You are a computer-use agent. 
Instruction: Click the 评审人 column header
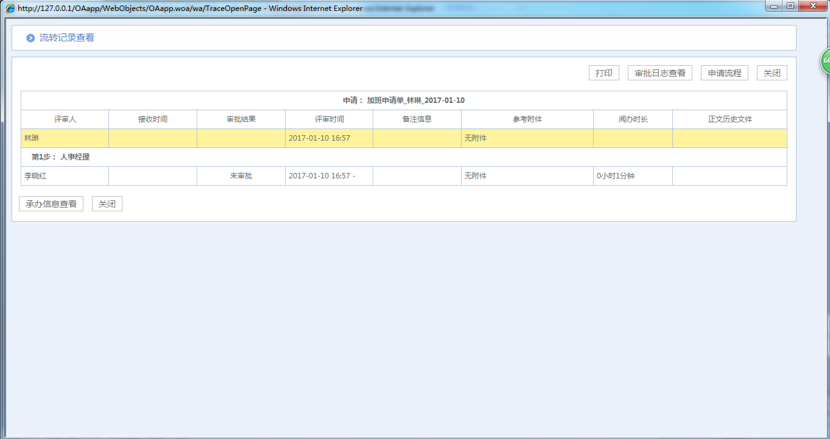[x=65, y=119]
